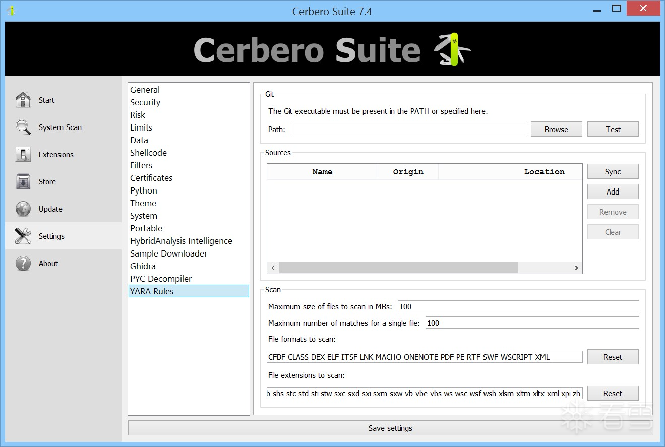
Task: Open the Risk settings page
Action: tap(189, 115)
